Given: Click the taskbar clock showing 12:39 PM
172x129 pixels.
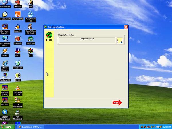Looking at the screenshot, I should (167, 127).
